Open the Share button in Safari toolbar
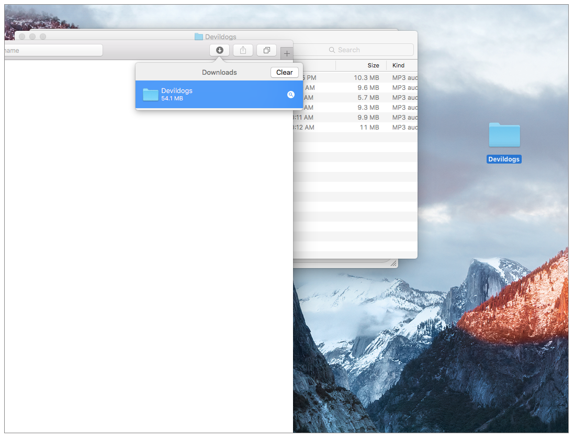The image size is (574, 440). pyautogui.click(x=243, y=50)
